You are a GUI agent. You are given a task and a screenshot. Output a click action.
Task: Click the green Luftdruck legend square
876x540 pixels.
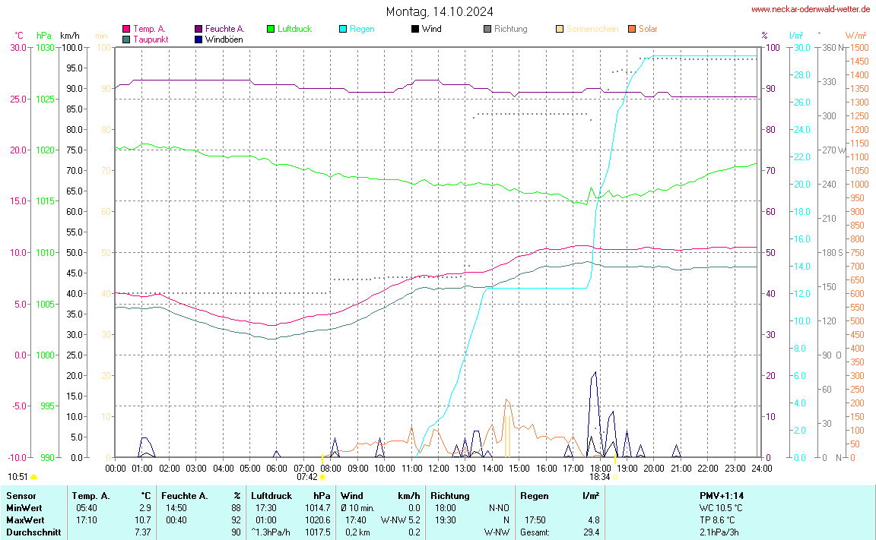coord(271,29)
